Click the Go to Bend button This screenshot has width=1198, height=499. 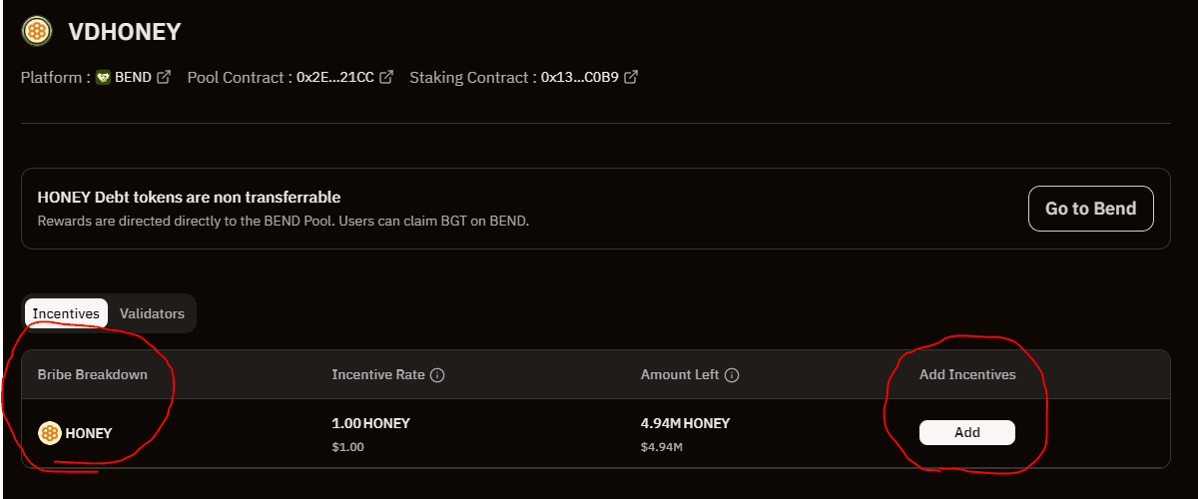coord(1091,209)
